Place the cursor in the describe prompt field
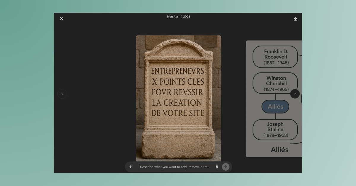 click(x=175, y=167)
